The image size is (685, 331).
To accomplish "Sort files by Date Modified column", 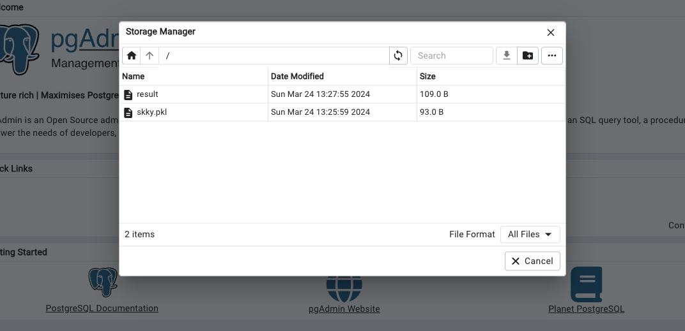I will [x=297, y=76].
